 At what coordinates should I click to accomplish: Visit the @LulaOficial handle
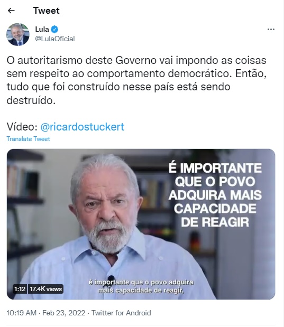[x=55, y=39]
